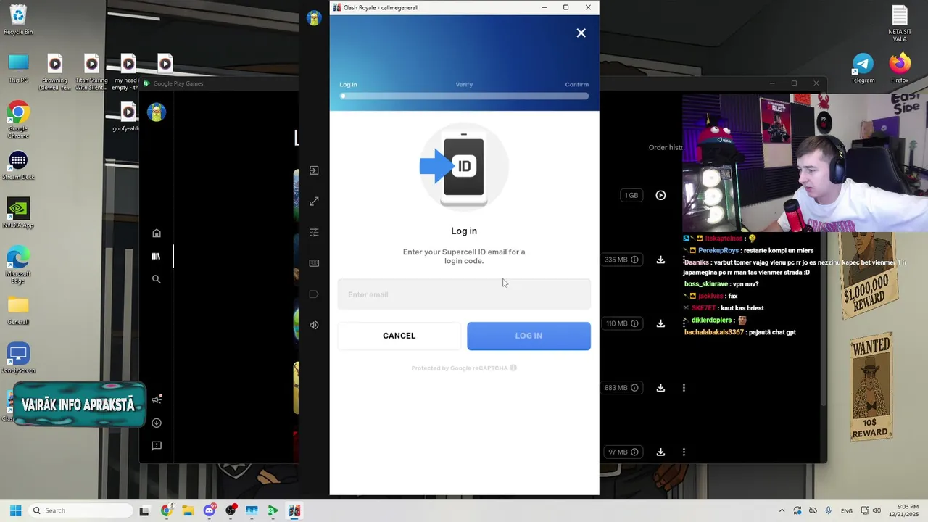Select the NVIDIA App desktop shortcut
The width and height of the screenshot is (928, 522).
18,214
